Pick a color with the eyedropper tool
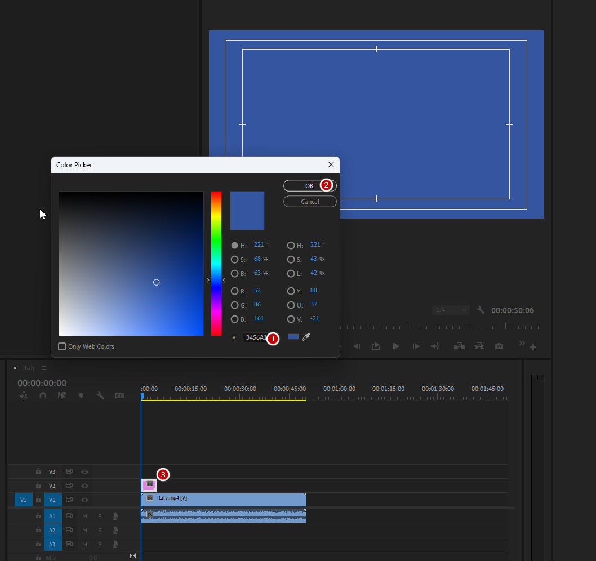 tap(306, 337)
